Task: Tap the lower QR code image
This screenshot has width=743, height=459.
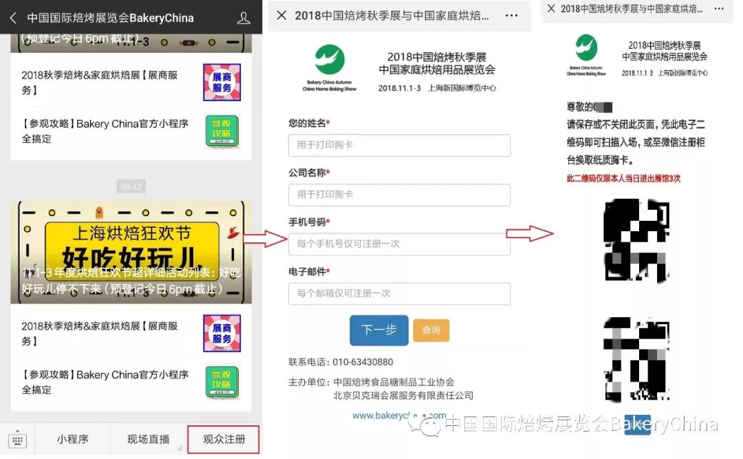Action: pos(637,359)
